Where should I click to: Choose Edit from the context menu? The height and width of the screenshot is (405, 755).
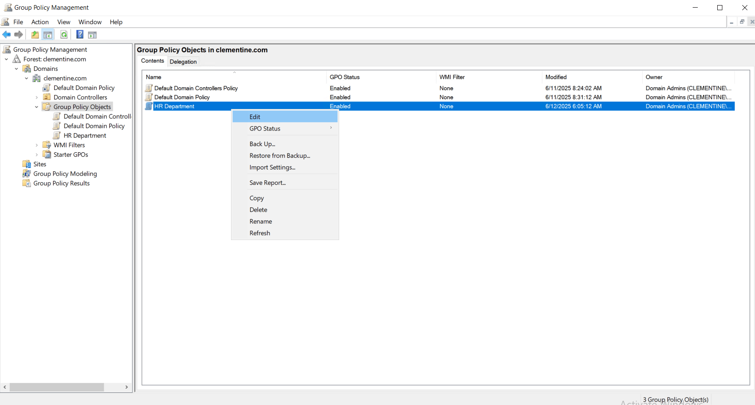tap(255, 117)
